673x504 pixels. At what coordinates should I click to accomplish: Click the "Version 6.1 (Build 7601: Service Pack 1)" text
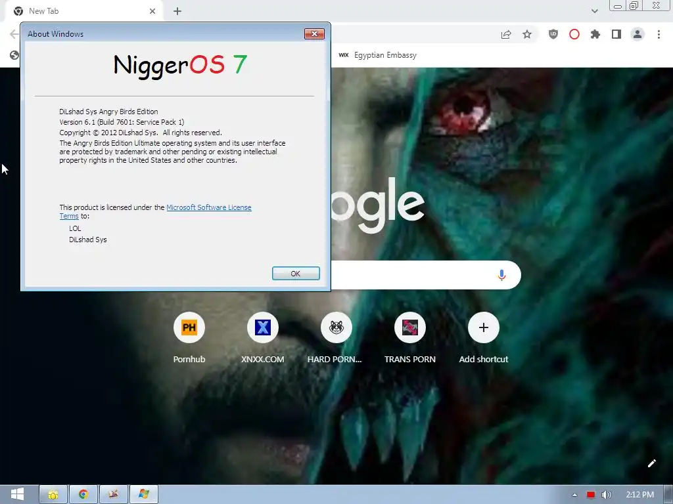point(122,122)
